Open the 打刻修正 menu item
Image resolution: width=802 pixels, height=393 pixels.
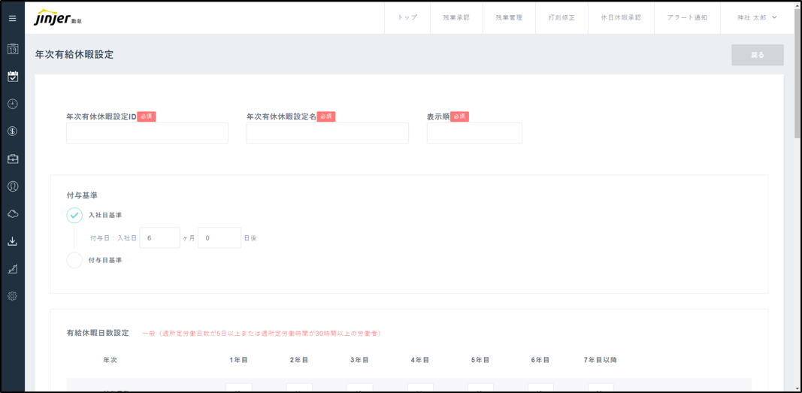point(561,17)
